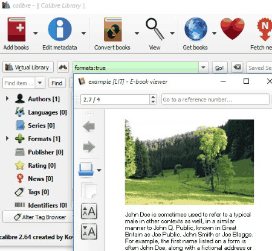
Task: Click the Copy pages icon in viewer
Action: pyautogui.click(x=89, y=190)
